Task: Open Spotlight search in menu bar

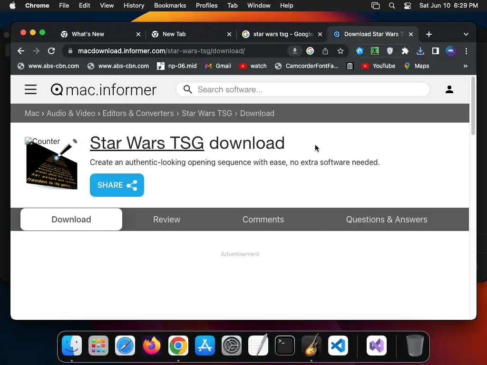Action: tap(392, 5)
